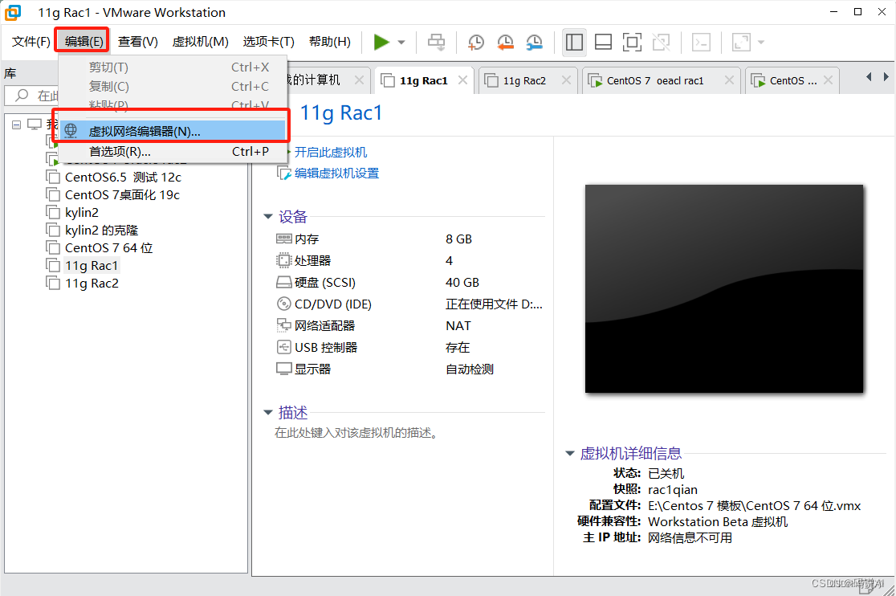Open the power options dropdown arrow

(x=401, y=43)
